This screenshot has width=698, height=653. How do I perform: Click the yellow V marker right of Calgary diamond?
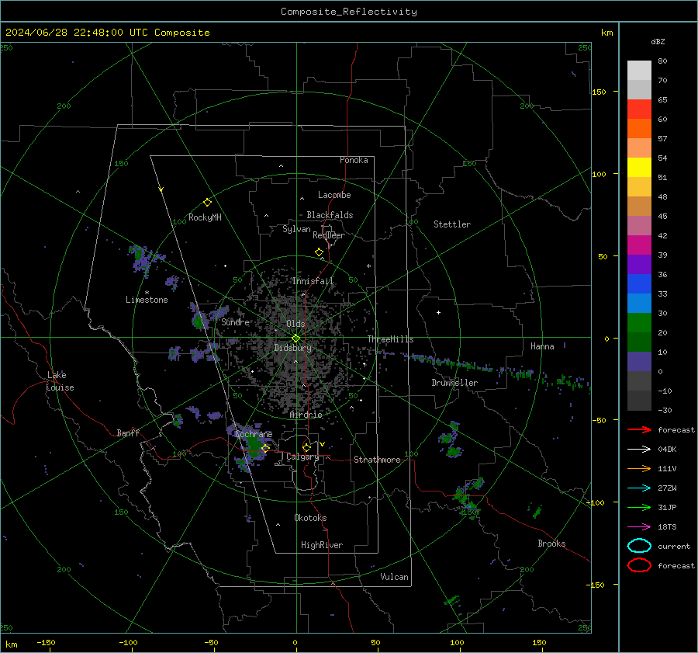coord(323,444)
